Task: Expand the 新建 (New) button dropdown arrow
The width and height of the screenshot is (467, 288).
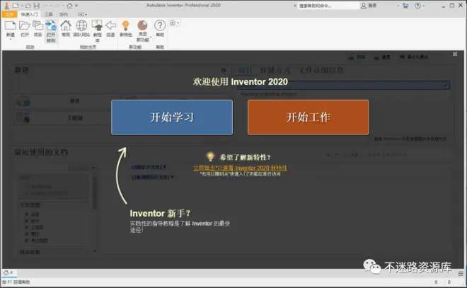Action: [x=11, y=39]
